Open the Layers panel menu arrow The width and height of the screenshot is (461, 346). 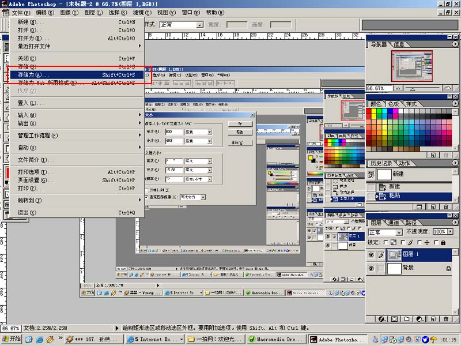(455, 223)
